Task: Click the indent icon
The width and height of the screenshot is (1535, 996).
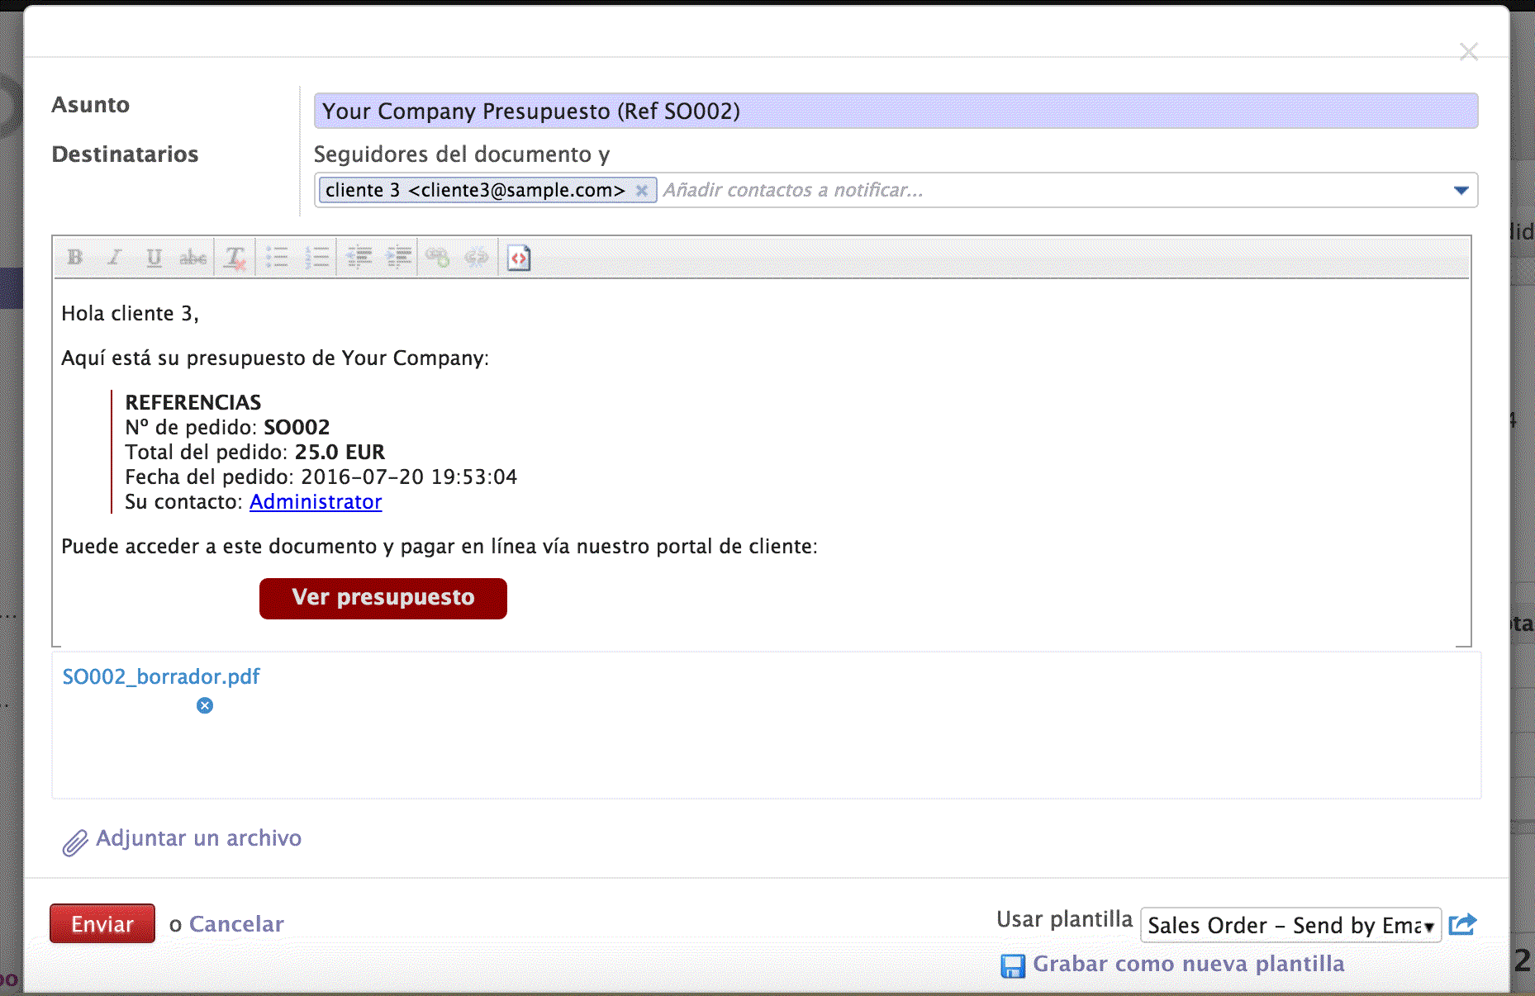Action: (x=399, y=258)
